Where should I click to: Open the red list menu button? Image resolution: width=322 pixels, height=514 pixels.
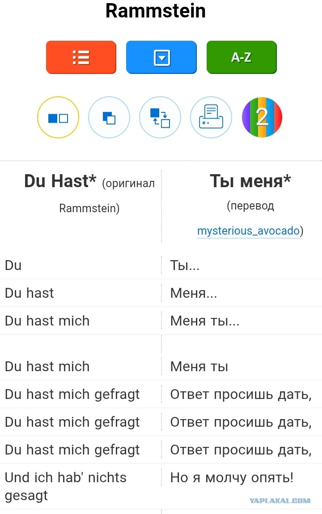point(81,57)
